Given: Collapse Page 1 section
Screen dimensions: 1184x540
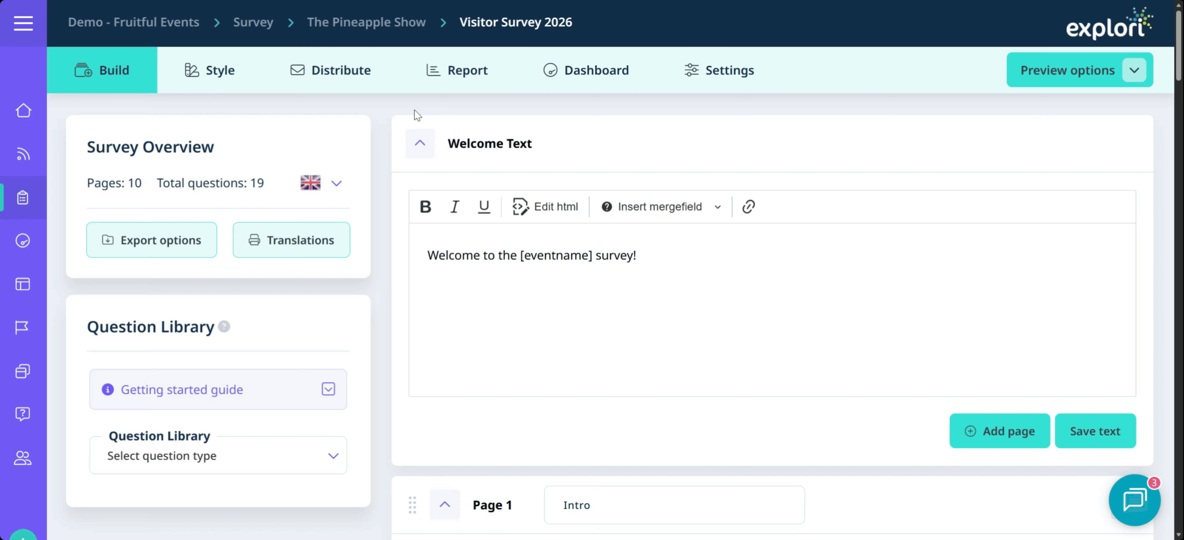Looking at the screenshot, I should (444, 504).
